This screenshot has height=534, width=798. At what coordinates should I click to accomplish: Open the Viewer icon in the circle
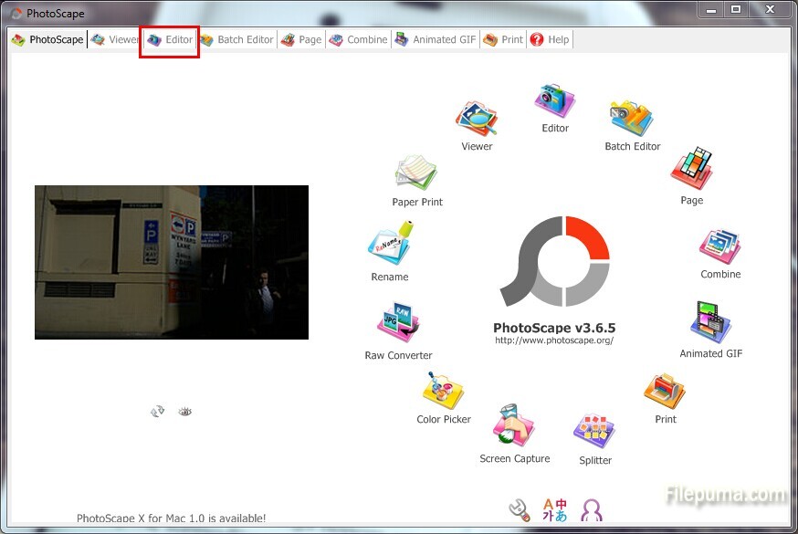(x=477, y=120)
